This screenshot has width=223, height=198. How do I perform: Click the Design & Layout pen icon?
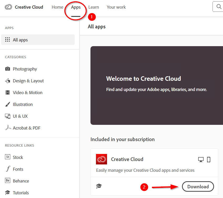pos(8,81)
